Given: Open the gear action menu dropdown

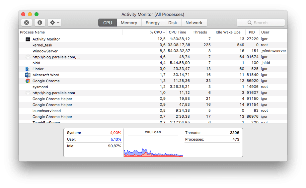Looking at the screenshot, I should pos(54,23).
